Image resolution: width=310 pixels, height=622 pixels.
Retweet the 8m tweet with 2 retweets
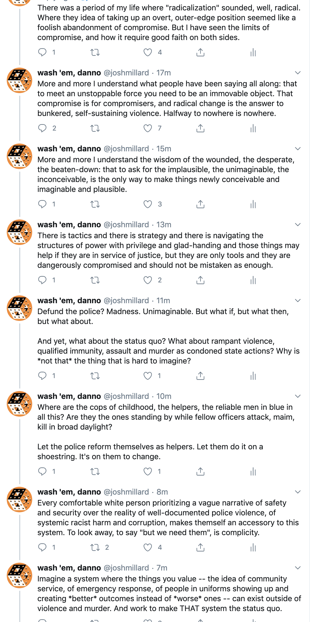pos(95,547)
